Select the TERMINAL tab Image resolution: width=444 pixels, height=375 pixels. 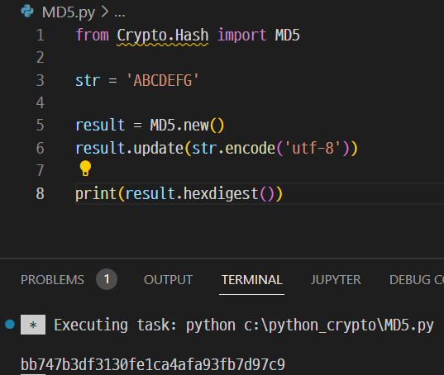(x=251, y=280)
